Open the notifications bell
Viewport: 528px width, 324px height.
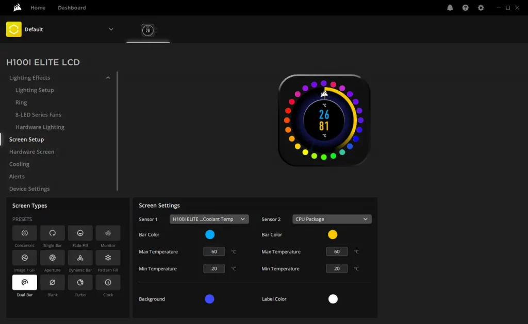pyautogui.click(x=450, y=8)
